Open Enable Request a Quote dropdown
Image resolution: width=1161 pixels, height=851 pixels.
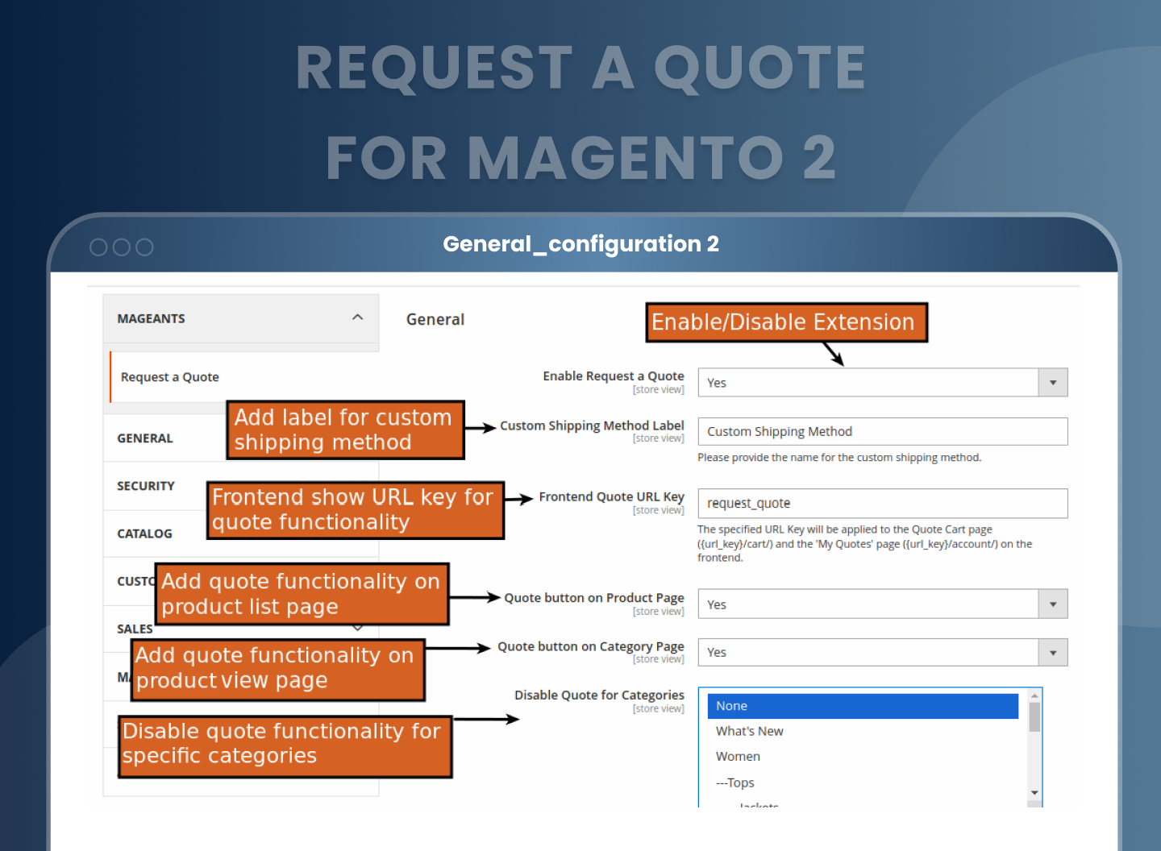(x=882, y=383)
